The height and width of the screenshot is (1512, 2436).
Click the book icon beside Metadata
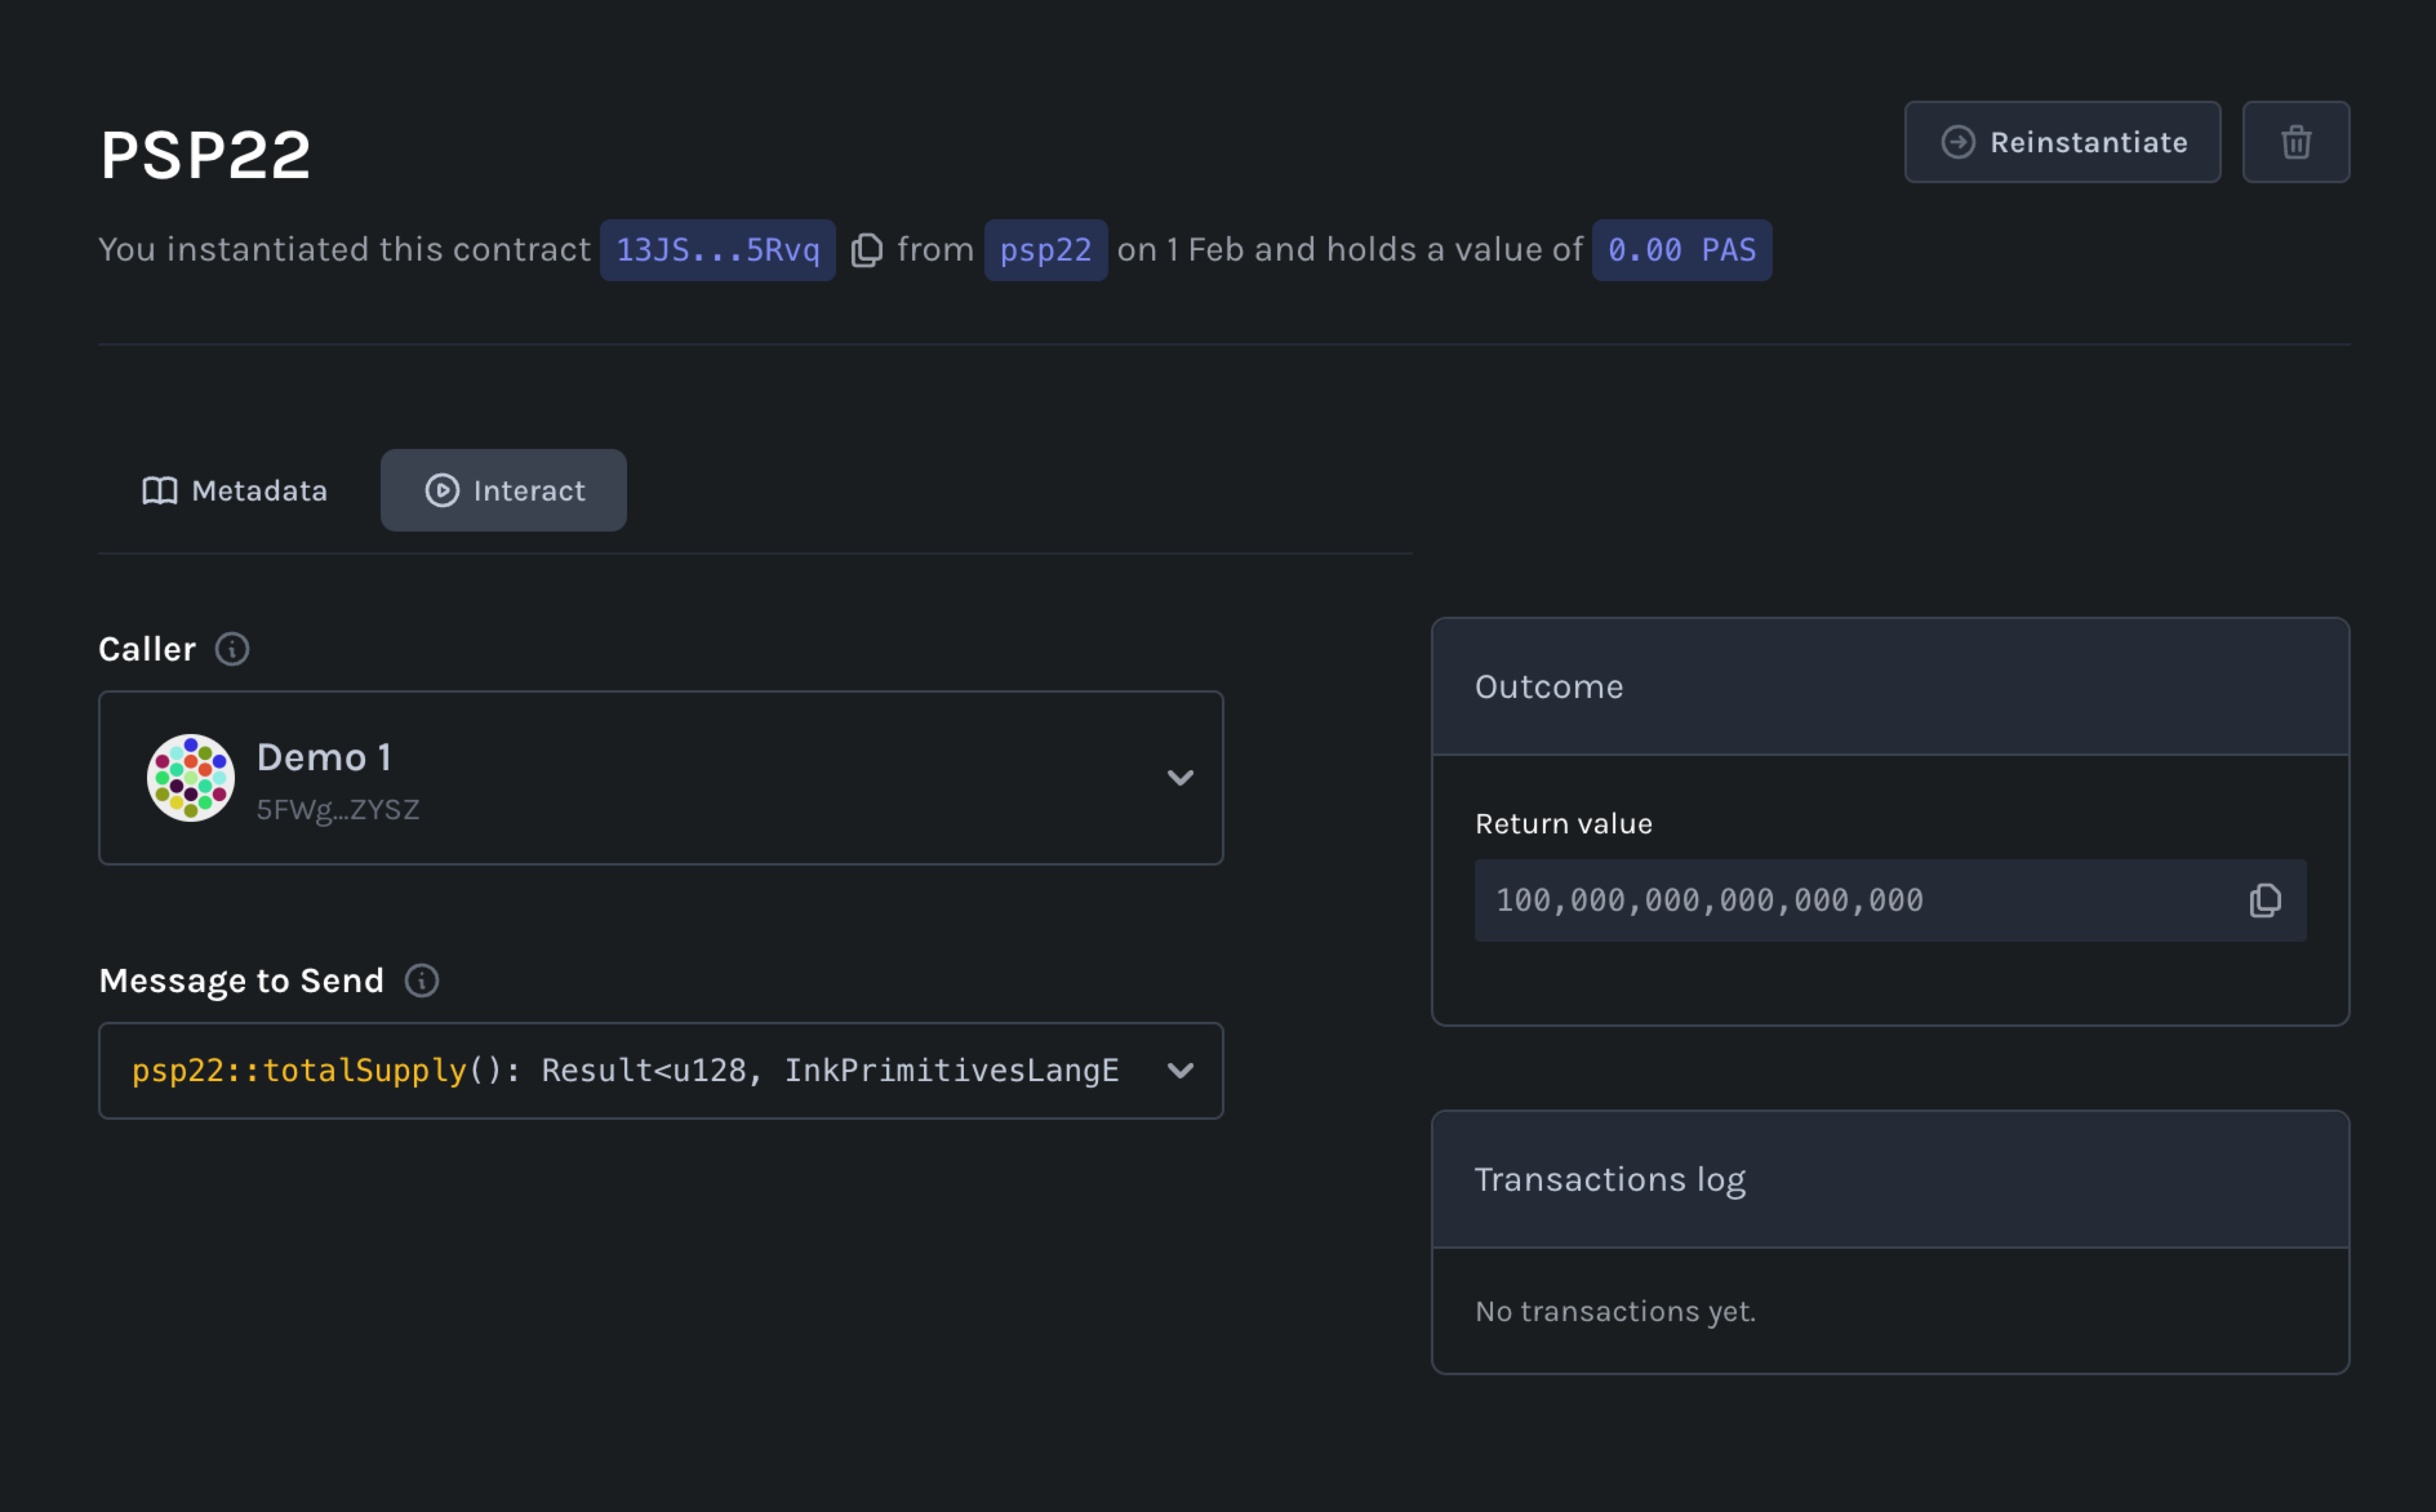pos(160,491)
